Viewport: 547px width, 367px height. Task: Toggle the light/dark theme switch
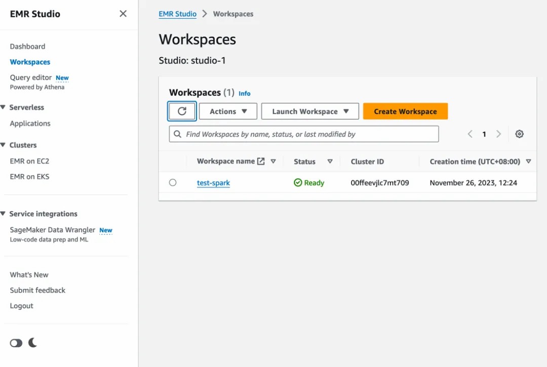[x=16, y=343]
